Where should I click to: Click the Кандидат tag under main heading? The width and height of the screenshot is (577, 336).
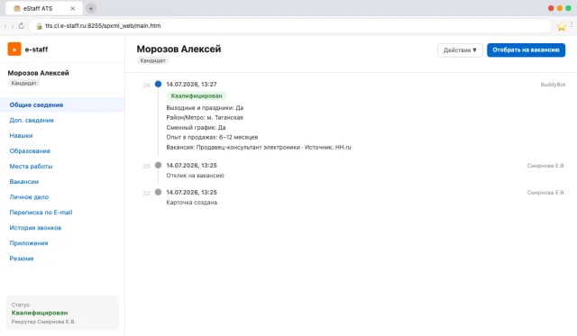pos(152,60)
